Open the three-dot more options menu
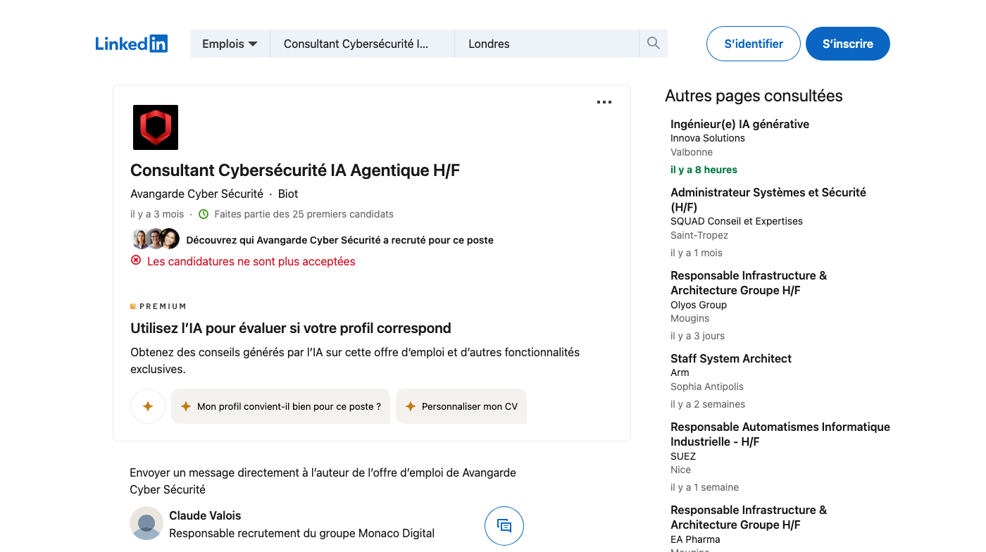This screenshot has width=986, height=552. coord(604,102)
